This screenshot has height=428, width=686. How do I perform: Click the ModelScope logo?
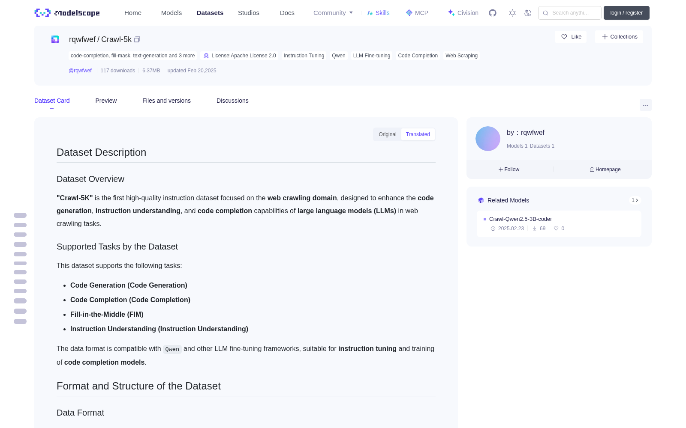coord(67,13)
